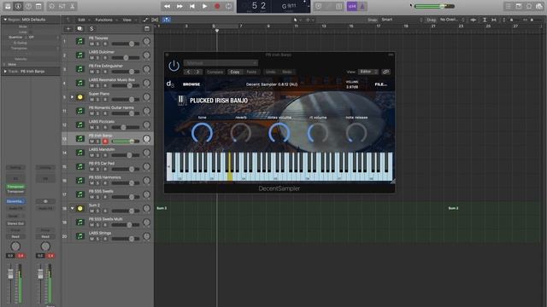This screenshot has height=307, width=547.
Task: Click the Paste button in the plugin header
Action: click(251, 72)
